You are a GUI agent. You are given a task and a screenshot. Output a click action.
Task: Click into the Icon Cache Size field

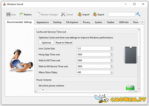pyautogui.click(x=93, y=48)
